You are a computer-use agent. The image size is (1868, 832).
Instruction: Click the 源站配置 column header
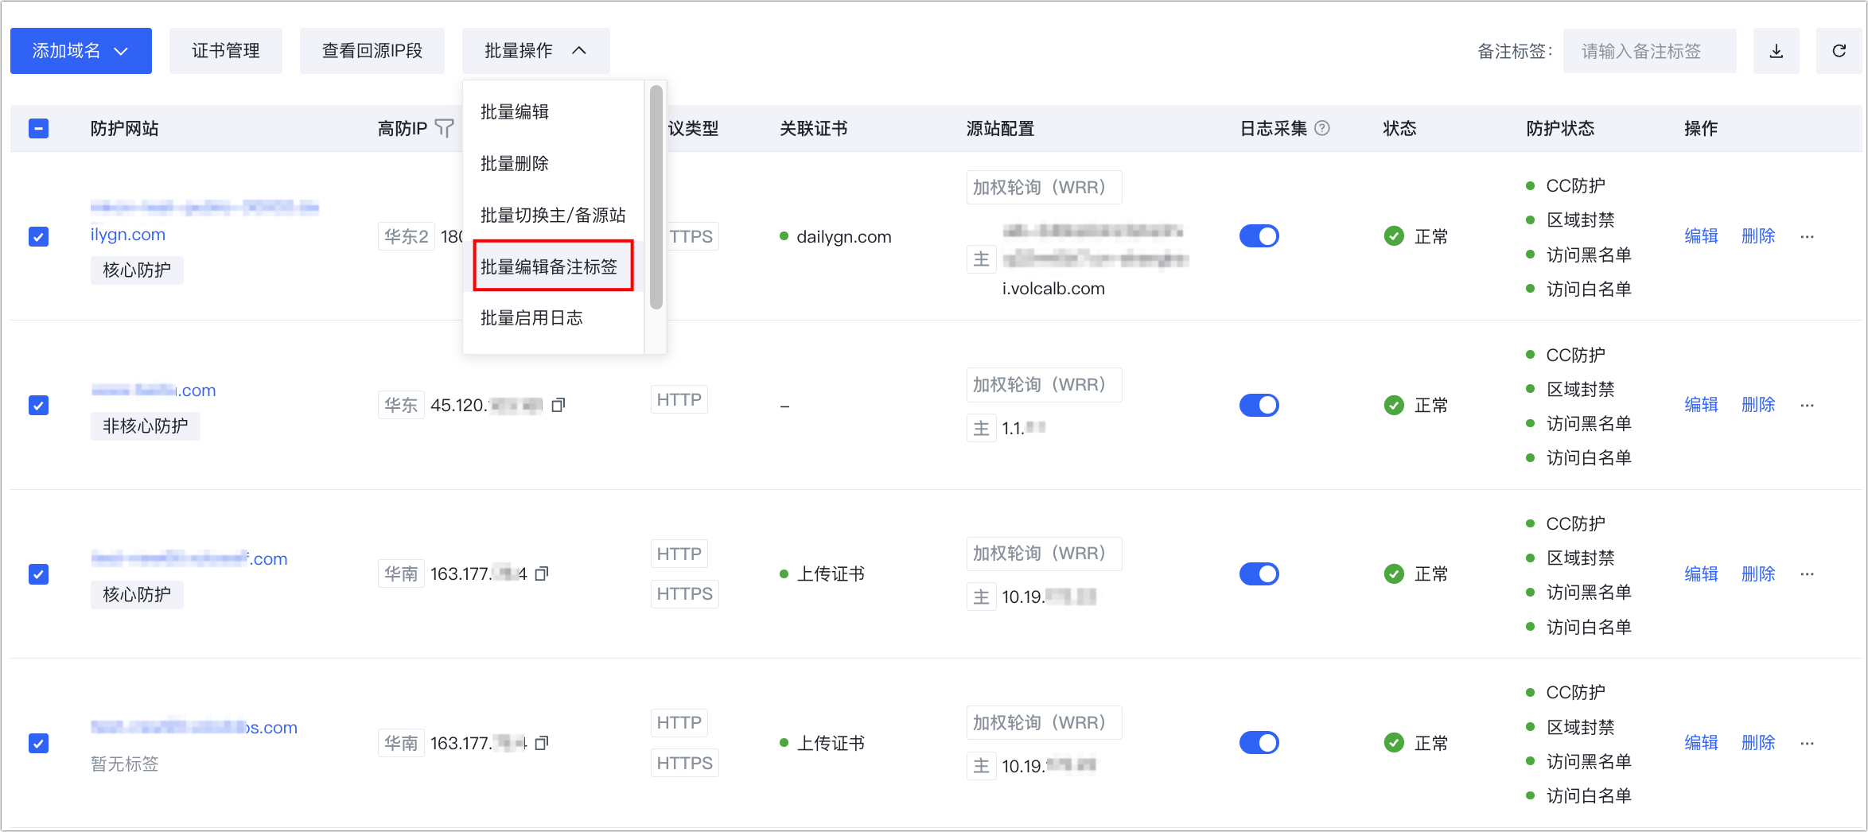point(1000,128)
